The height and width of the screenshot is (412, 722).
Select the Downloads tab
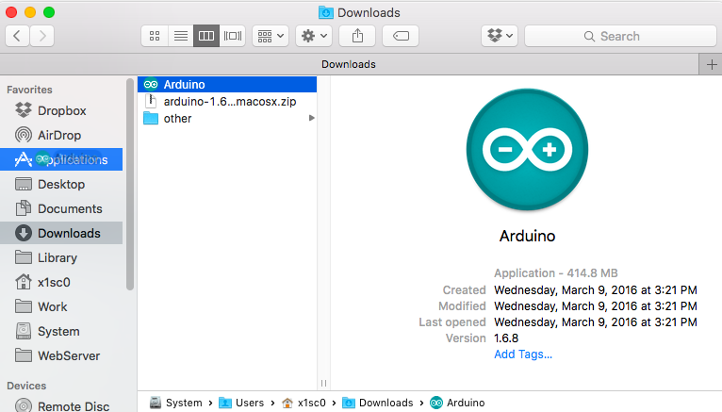[349, 64]
